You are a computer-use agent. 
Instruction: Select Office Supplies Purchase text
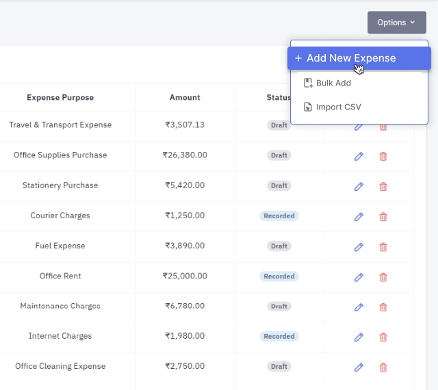click(x=60, y=155)
